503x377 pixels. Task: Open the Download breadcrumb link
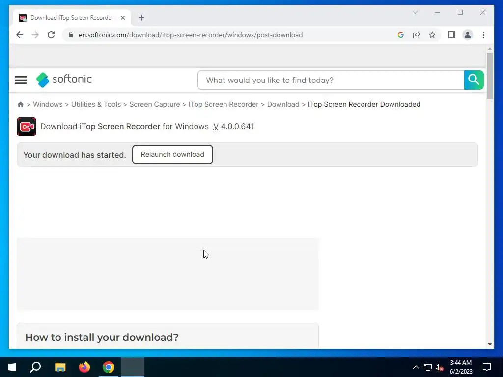pos(283,104)
